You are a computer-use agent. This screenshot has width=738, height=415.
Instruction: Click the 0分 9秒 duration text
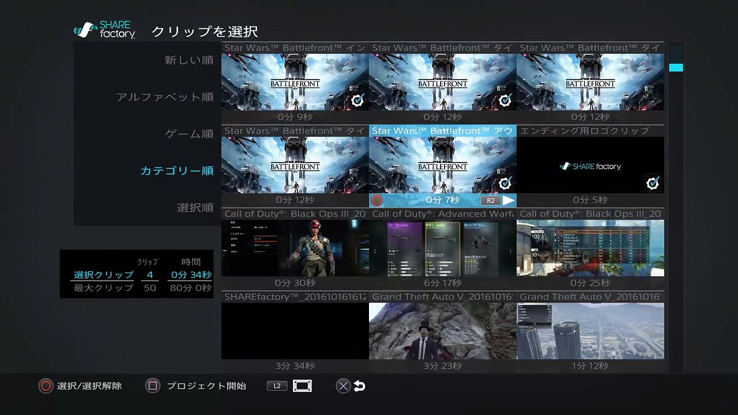[295, 117]
